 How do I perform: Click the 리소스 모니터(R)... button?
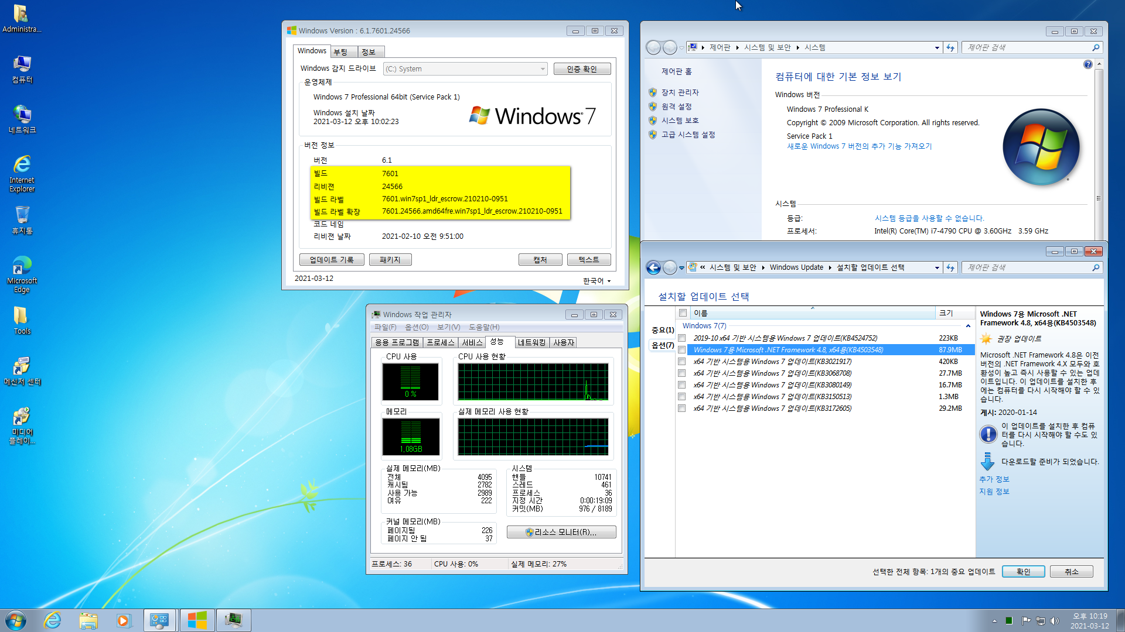pyautogui.click(x=561, y=532)
